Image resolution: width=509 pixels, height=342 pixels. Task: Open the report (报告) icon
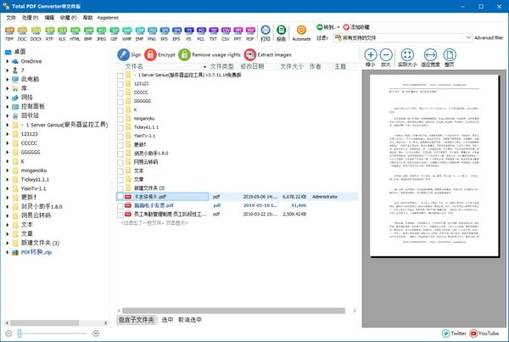point(281,31)
